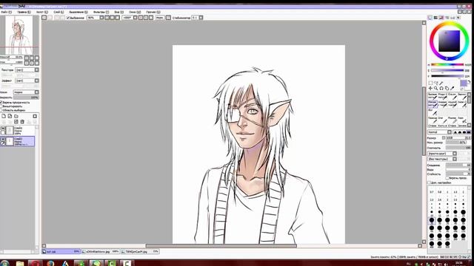The image size is (474, 266).
Task: Click the current foreground color swatch
Action: (x=464, y=83)
